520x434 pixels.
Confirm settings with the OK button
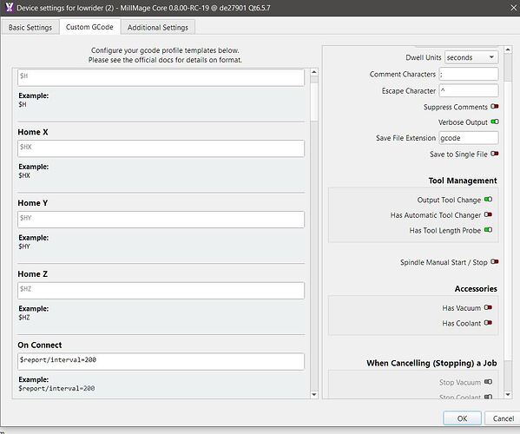point(462,418)
